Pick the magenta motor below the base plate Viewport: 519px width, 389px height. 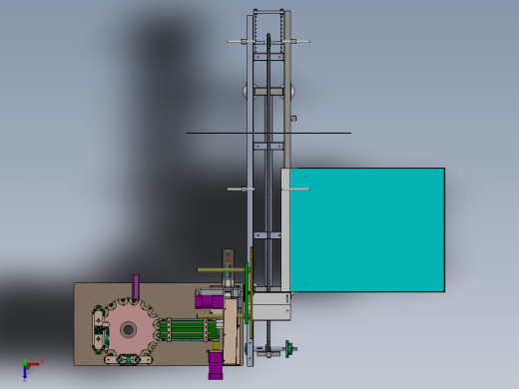click(x=216, y=365)
